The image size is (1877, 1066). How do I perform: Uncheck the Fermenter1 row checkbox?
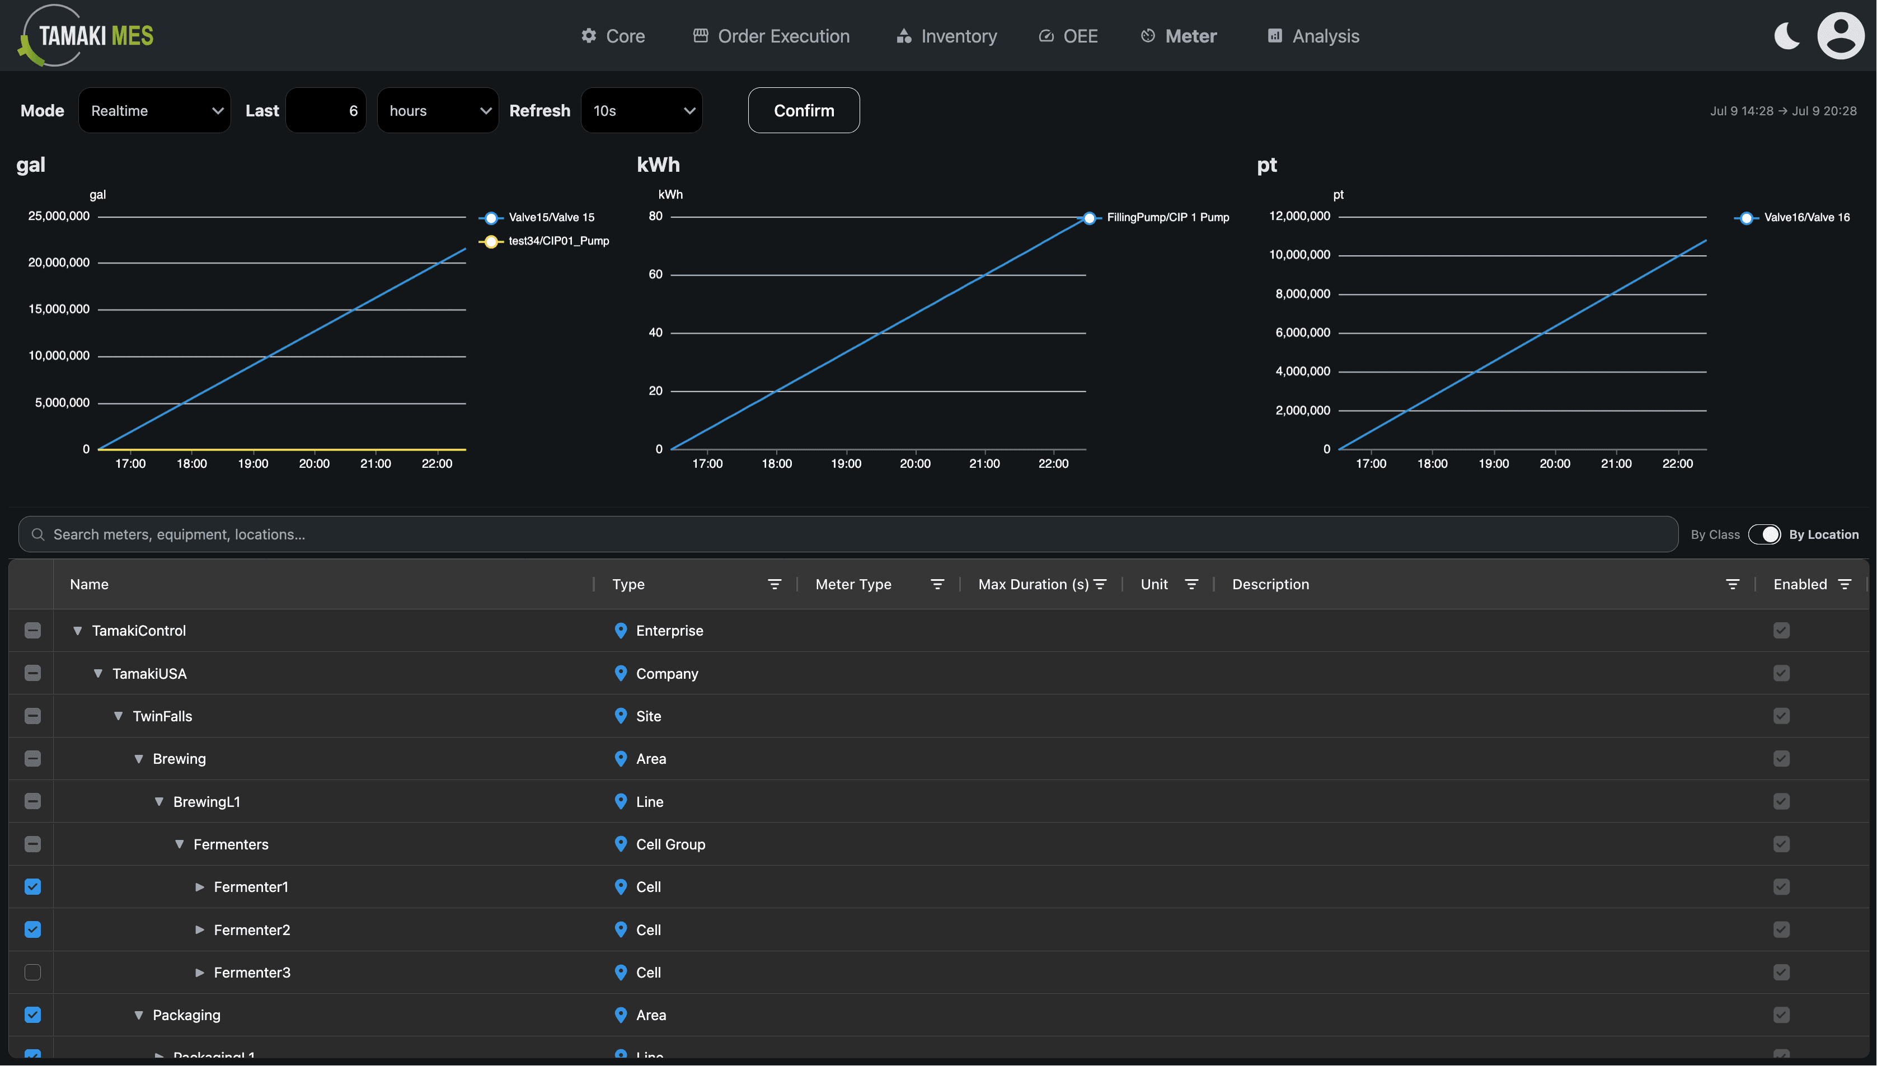coord(32,886)
